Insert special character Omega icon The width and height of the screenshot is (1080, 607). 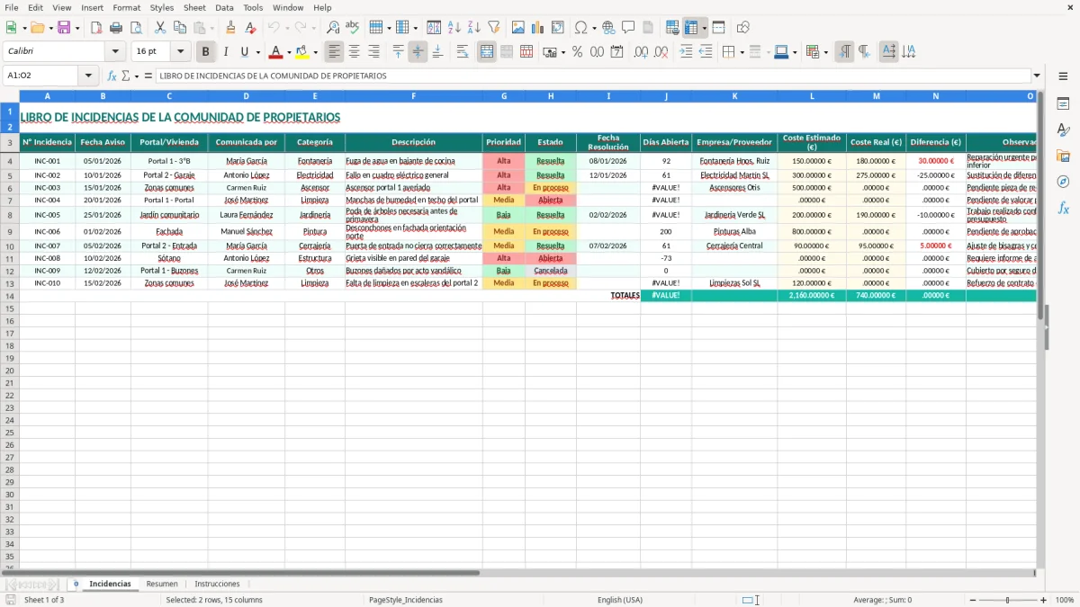point(581,28)
